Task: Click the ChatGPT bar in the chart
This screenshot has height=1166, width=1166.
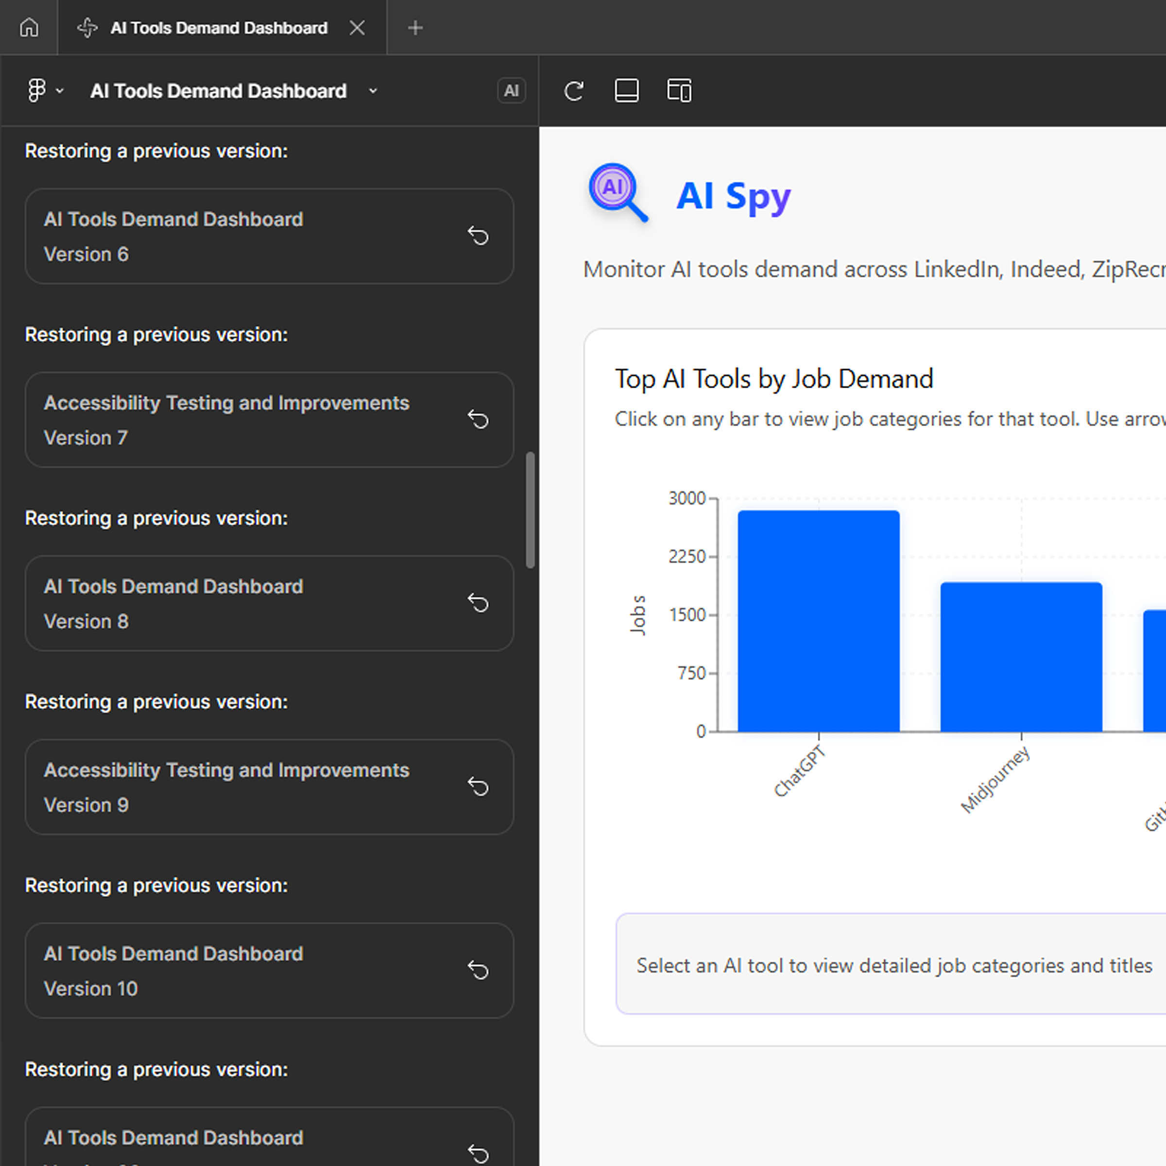Action: pyautogui.click(x=818, y=622)
